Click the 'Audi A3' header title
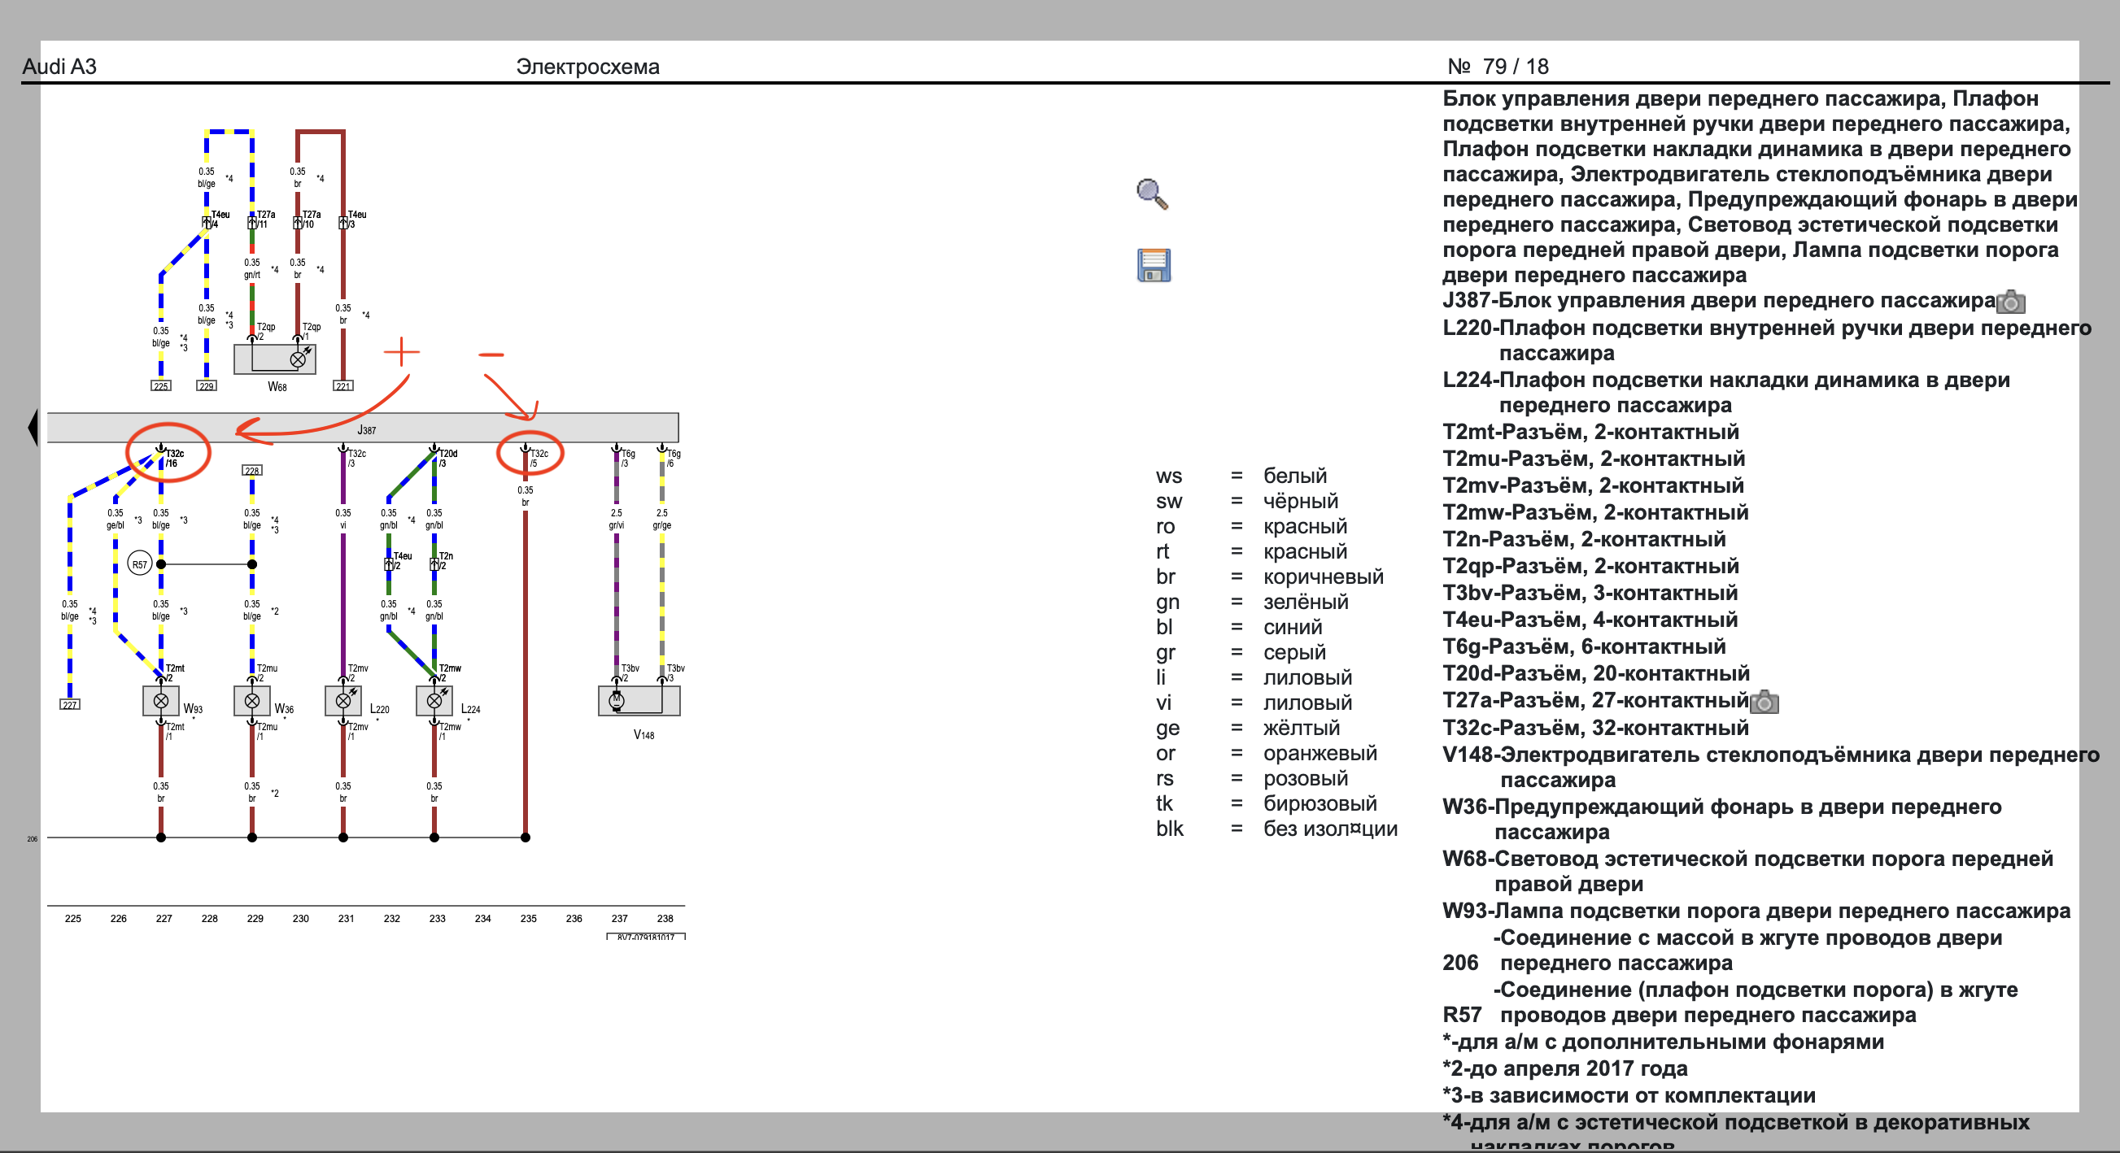 [59, 67]
